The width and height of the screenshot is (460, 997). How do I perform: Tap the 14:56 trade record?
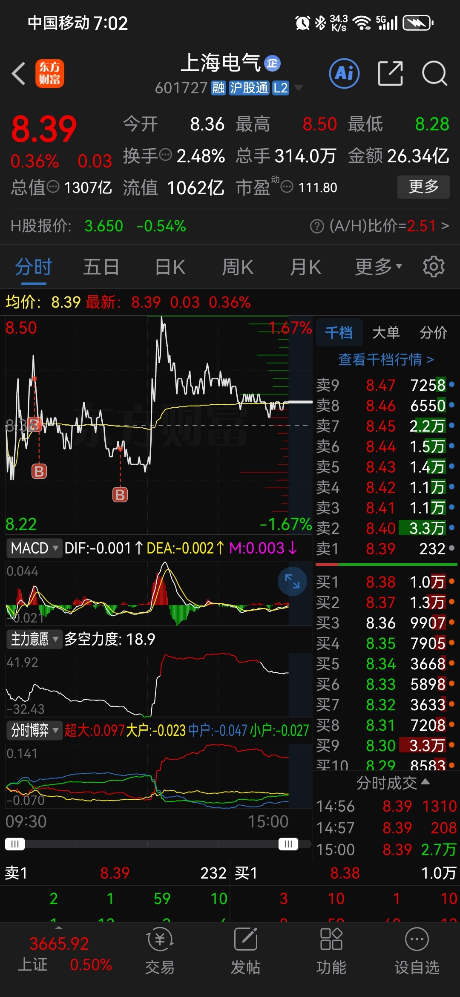click(x=386, y=806)
